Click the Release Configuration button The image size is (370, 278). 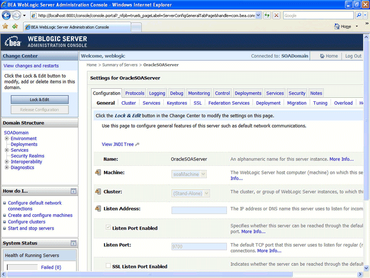39,110
